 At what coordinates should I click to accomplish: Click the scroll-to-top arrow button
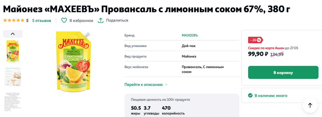310,105
